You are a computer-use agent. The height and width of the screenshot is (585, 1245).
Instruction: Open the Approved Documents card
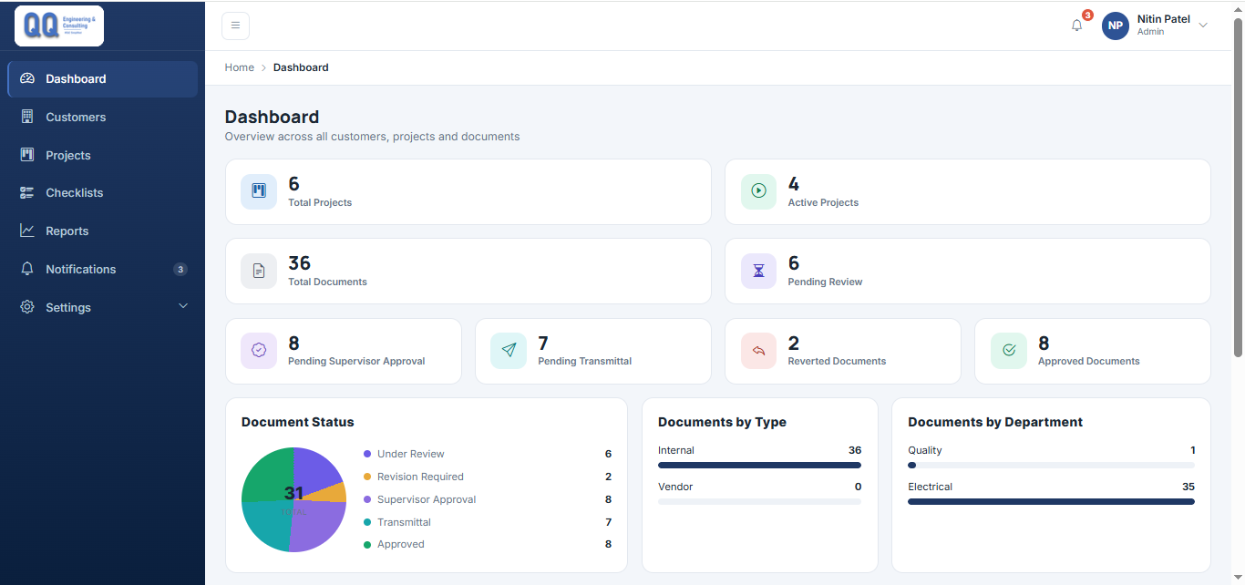click(1093, 351)
